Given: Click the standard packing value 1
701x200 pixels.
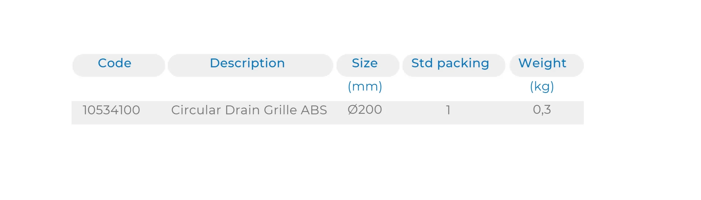Looking at the screenshot, I should [448, 110].
